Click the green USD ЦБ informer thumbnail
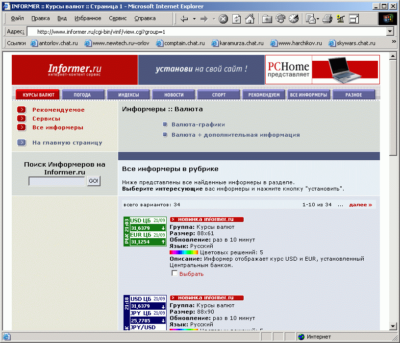This screenshot has width=400, height=343. [x=145, y=231]
